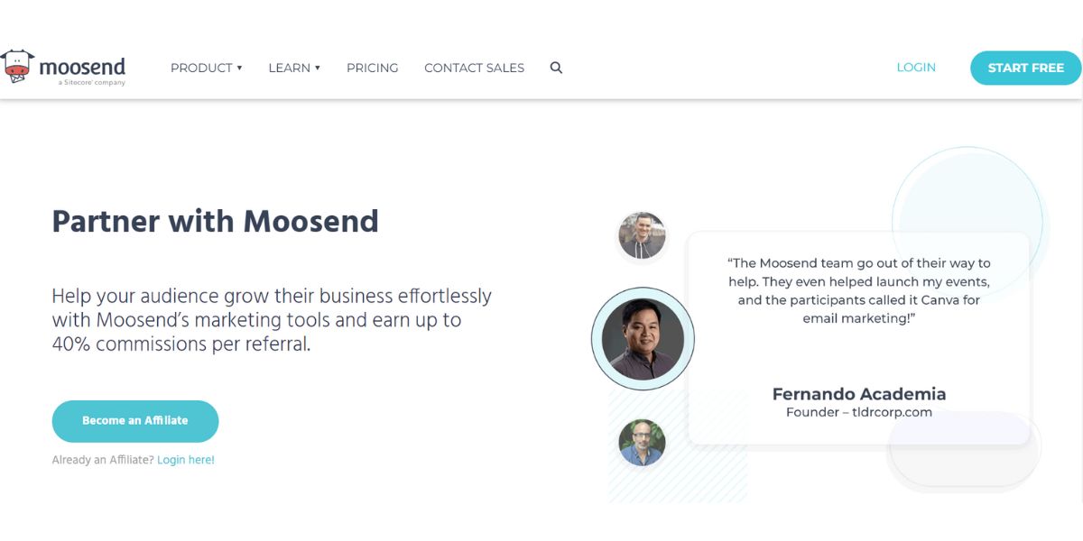Click Fernando Academia's large circular photo
This screenshot has width=1083, height=541.
pyautogui.click(x=643, y=338)
